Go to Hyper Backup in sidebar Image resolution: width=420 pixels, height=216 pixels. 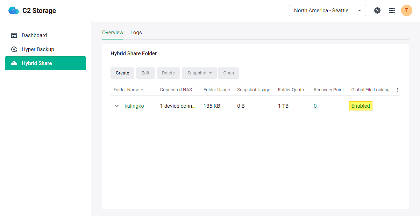(x=38, y=49)
